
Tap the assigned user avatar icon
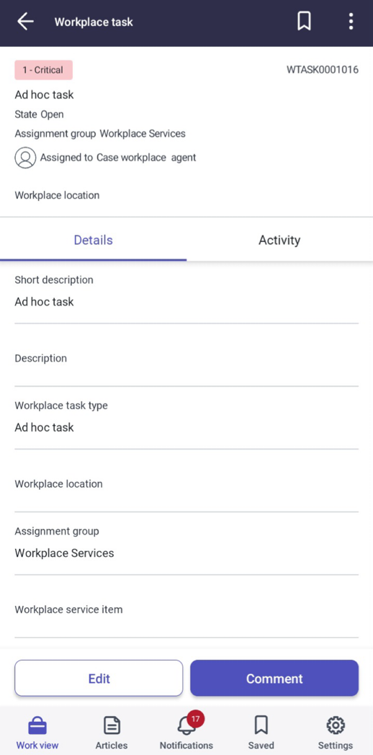point(25,158)
